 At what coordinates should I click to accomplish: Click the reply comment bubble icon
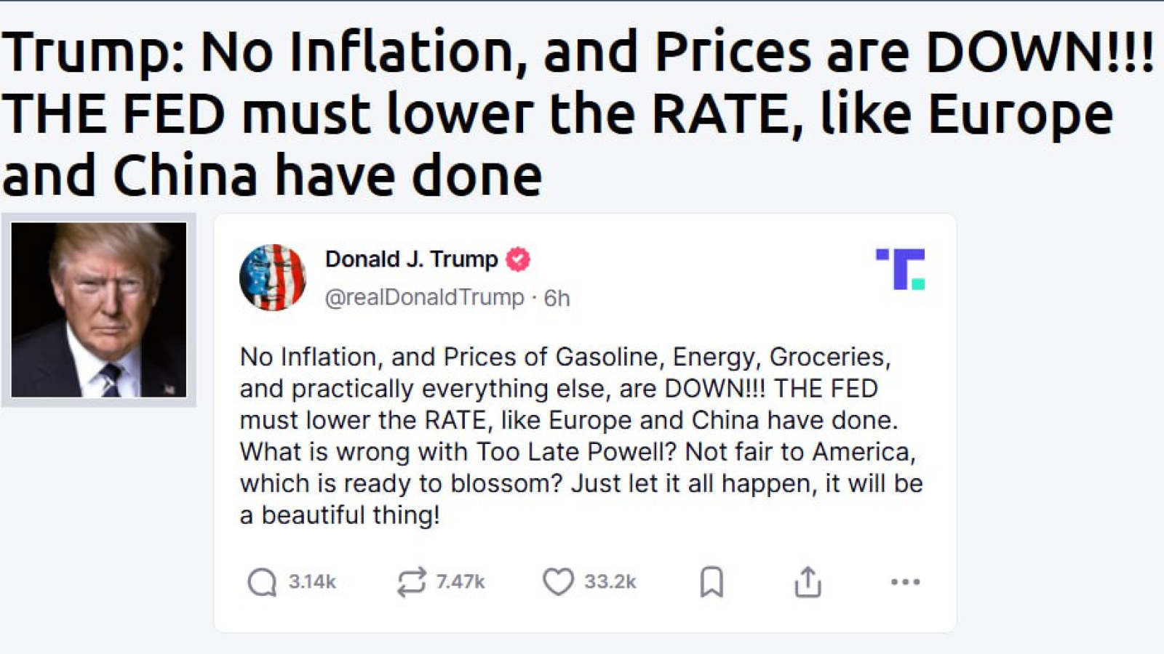click(262, 582)
